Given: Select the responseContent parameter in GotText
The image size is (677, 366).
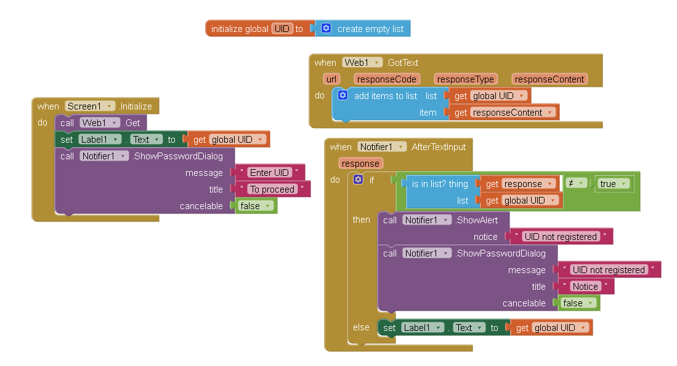Looking at the screenshot, I should 549,79.
